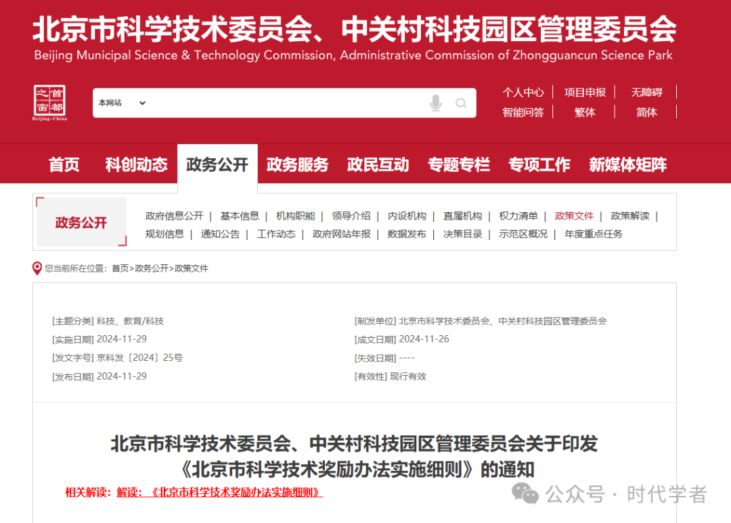The height and width of the screenshot is (523, 731).
Task: Open 权力清单 submenu link
Action: (518, 216)
